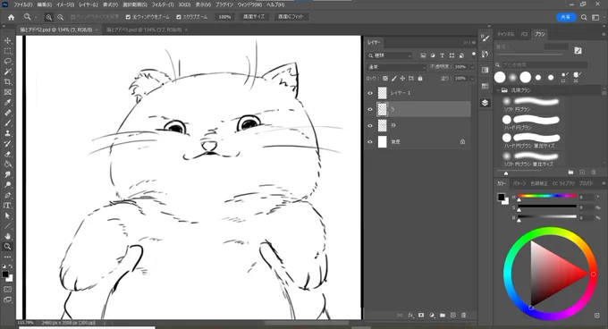
Task: Hide the 枠 layer via eye icon
Action: pyautogui.click(x=370, y=125)
